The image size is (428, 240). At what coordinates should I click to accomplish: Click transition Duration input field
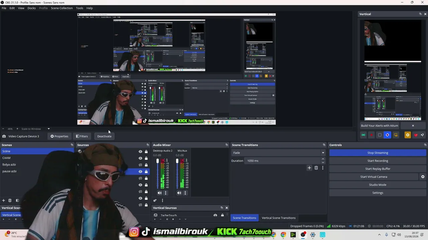[x=283, y=161]
